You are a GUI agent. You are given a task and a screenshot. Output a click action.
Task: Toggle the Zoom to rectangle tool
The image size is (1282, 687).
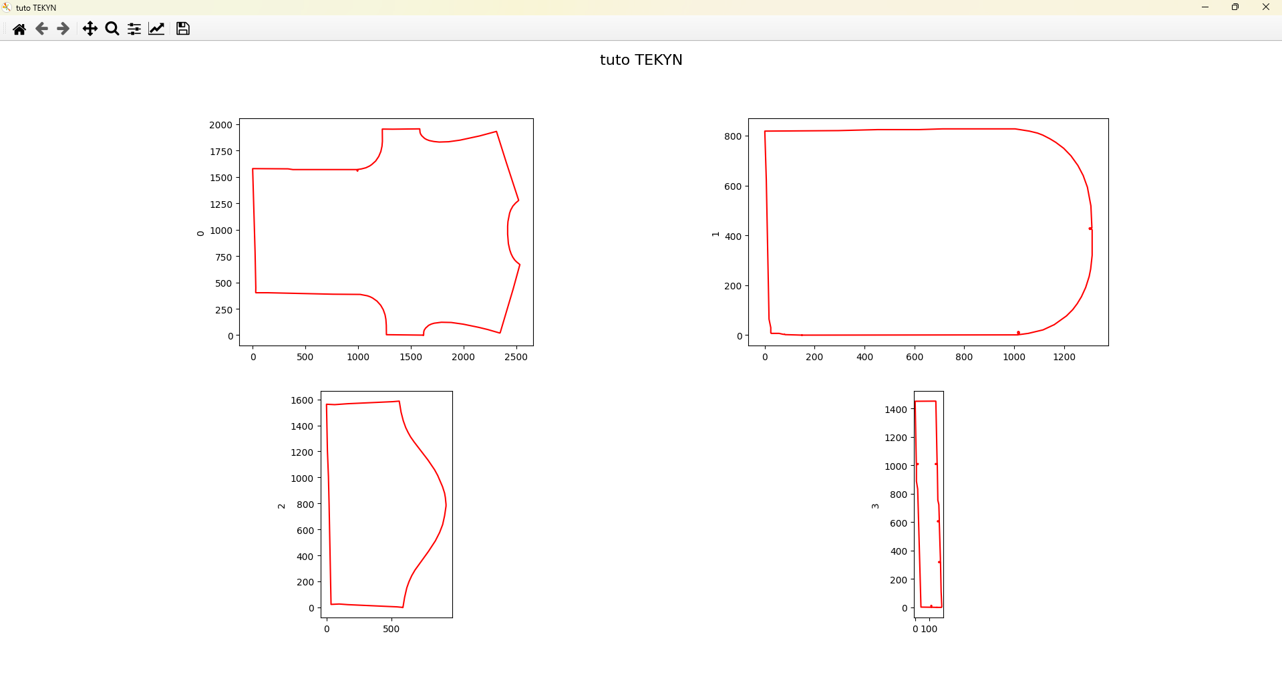coord(112,29)
